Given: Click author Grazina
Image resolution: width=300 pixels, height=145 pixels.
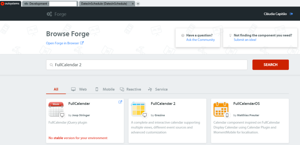Looking at the screenshot, I should coord(160,115).
